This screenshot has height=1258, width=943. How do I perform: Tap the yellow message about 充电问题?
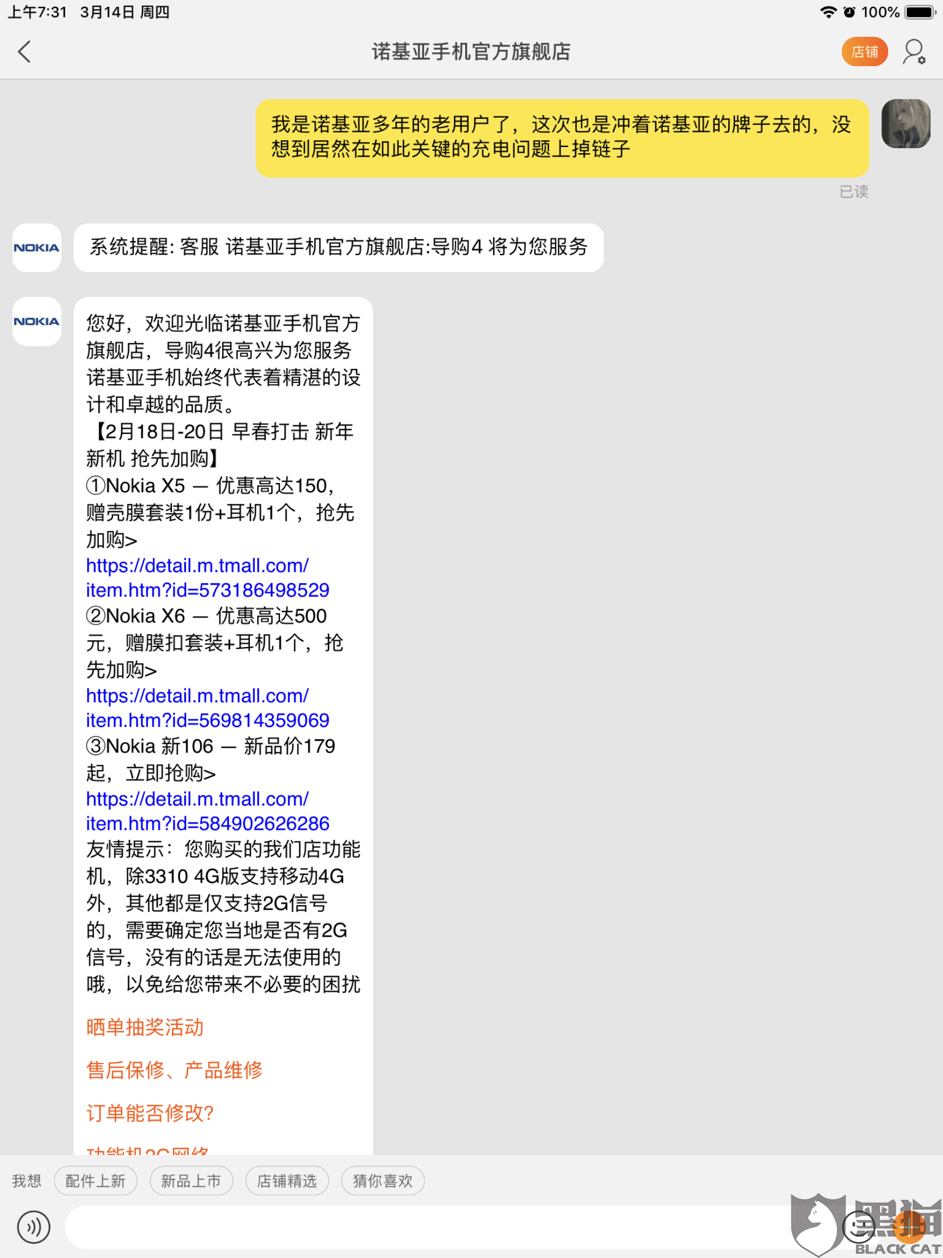tap(562, 138)
